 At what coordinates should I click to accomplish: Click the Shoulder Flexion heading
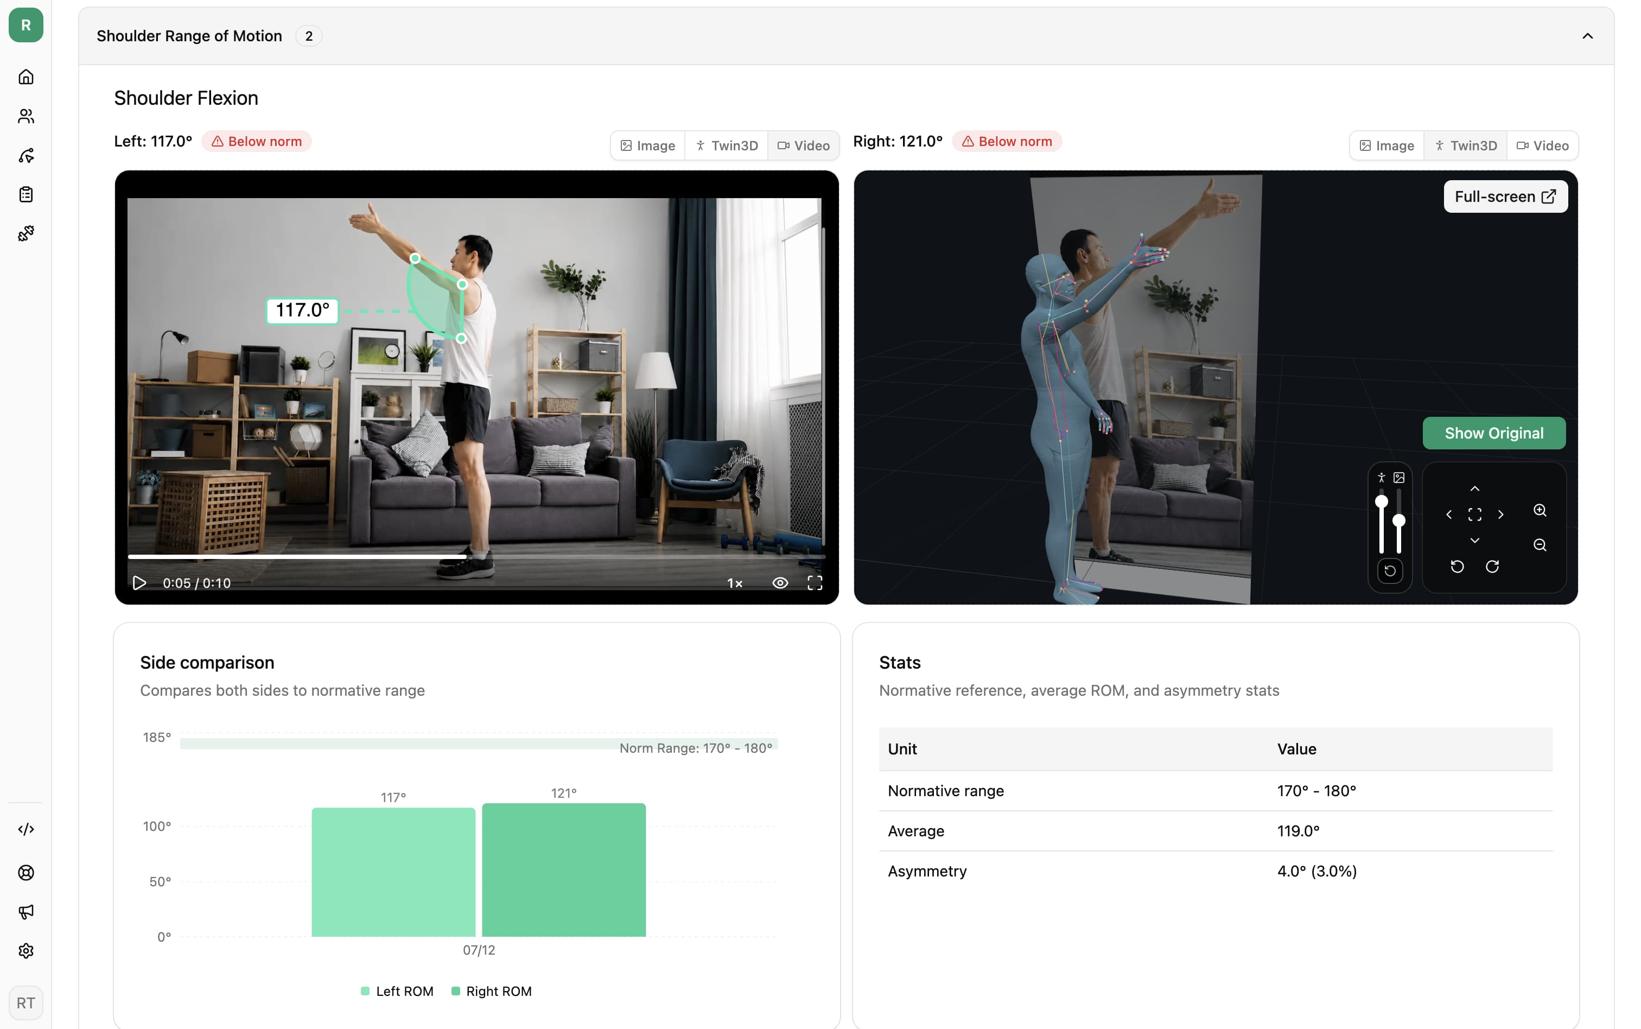pyautogui.click(x=186, y=98)
